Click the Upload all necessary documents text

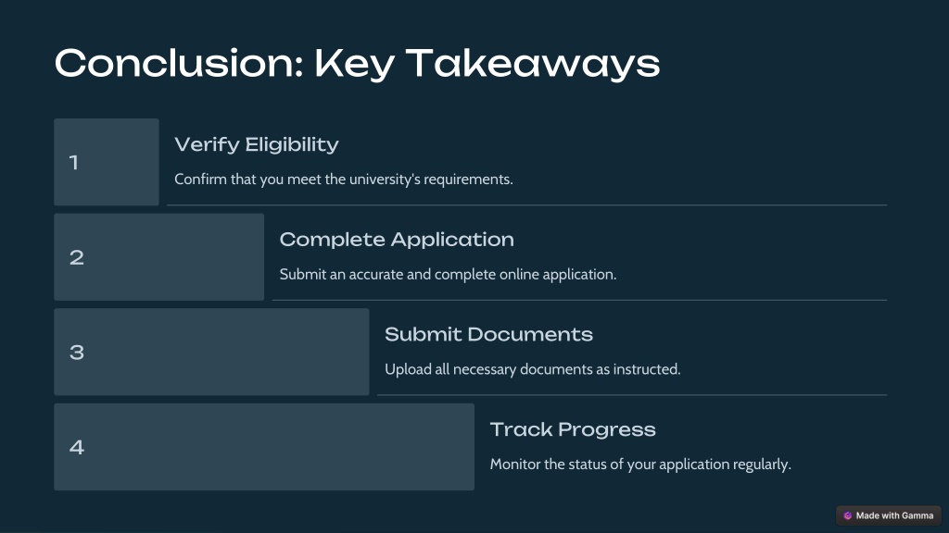533,369
